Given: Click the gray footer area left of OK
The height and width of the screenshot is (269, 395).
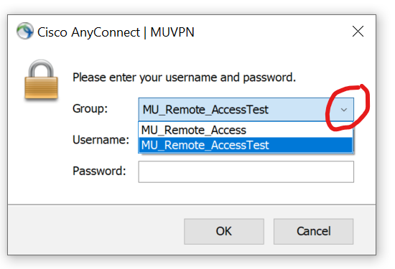Looking at the screenshot, I should click(96, 230).
